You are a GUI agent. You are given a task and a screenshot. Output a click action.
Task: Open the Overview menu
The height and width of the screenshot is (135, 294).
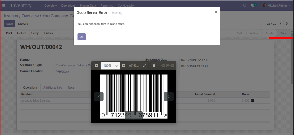[51, 5]
